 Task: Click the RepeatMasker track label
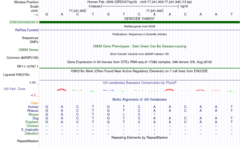coord(28,141)
